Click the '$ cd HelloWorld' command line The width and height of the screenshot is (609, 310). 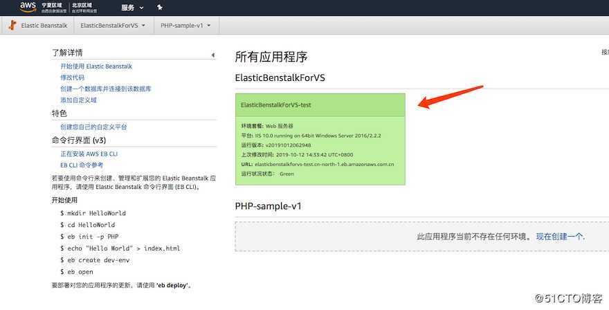[x=87, y=225]
